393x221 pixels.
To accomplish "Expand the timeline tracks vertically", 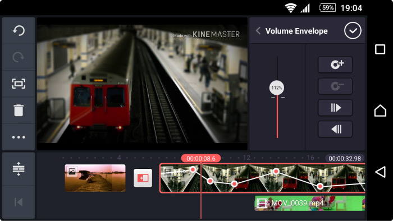I will [x=19, y=169].
